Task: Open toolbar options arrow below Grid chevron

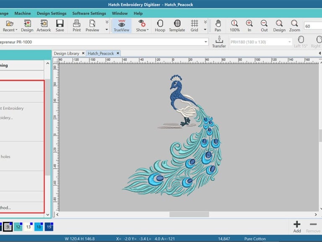Action: [x=205, y=30]
